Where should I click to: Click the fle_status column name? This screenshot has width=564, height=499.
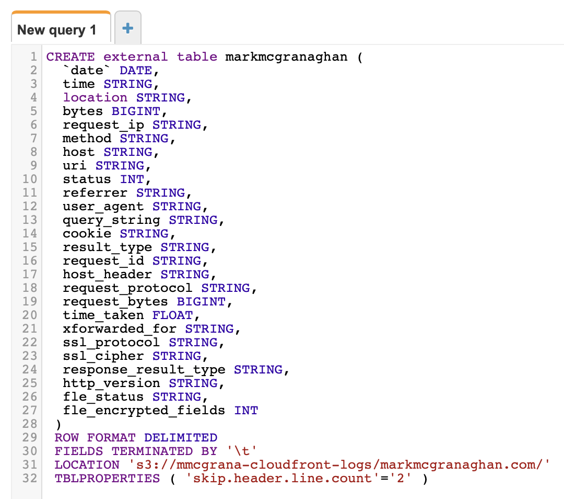(x=103, y=396)
